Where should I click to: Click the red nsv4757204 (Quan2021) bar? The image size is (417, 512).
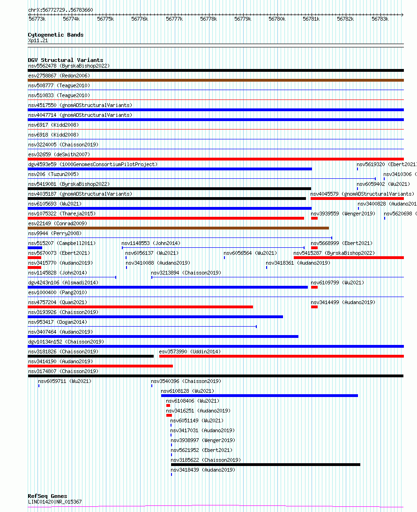[140, 307]
